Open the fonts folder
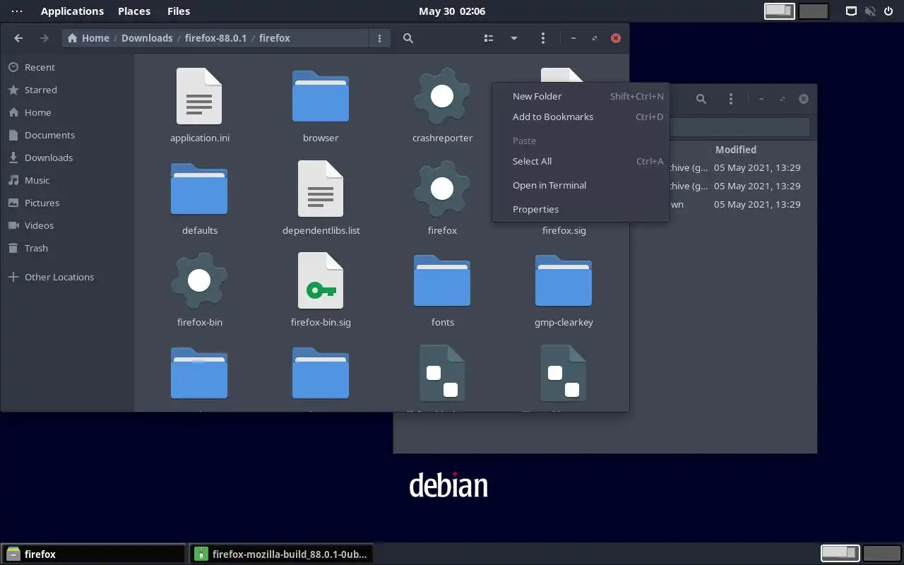 click(x=442, y=280)
